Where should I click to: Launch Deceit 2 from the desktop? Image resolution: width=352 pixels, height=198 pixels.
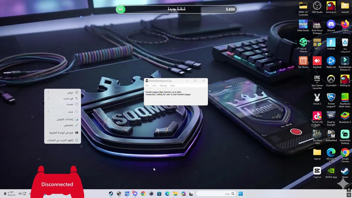pyautogui.click(x=317, y=99)
